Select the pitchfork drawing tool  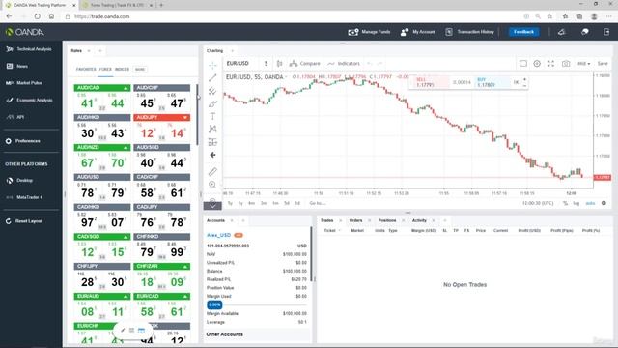212,91
